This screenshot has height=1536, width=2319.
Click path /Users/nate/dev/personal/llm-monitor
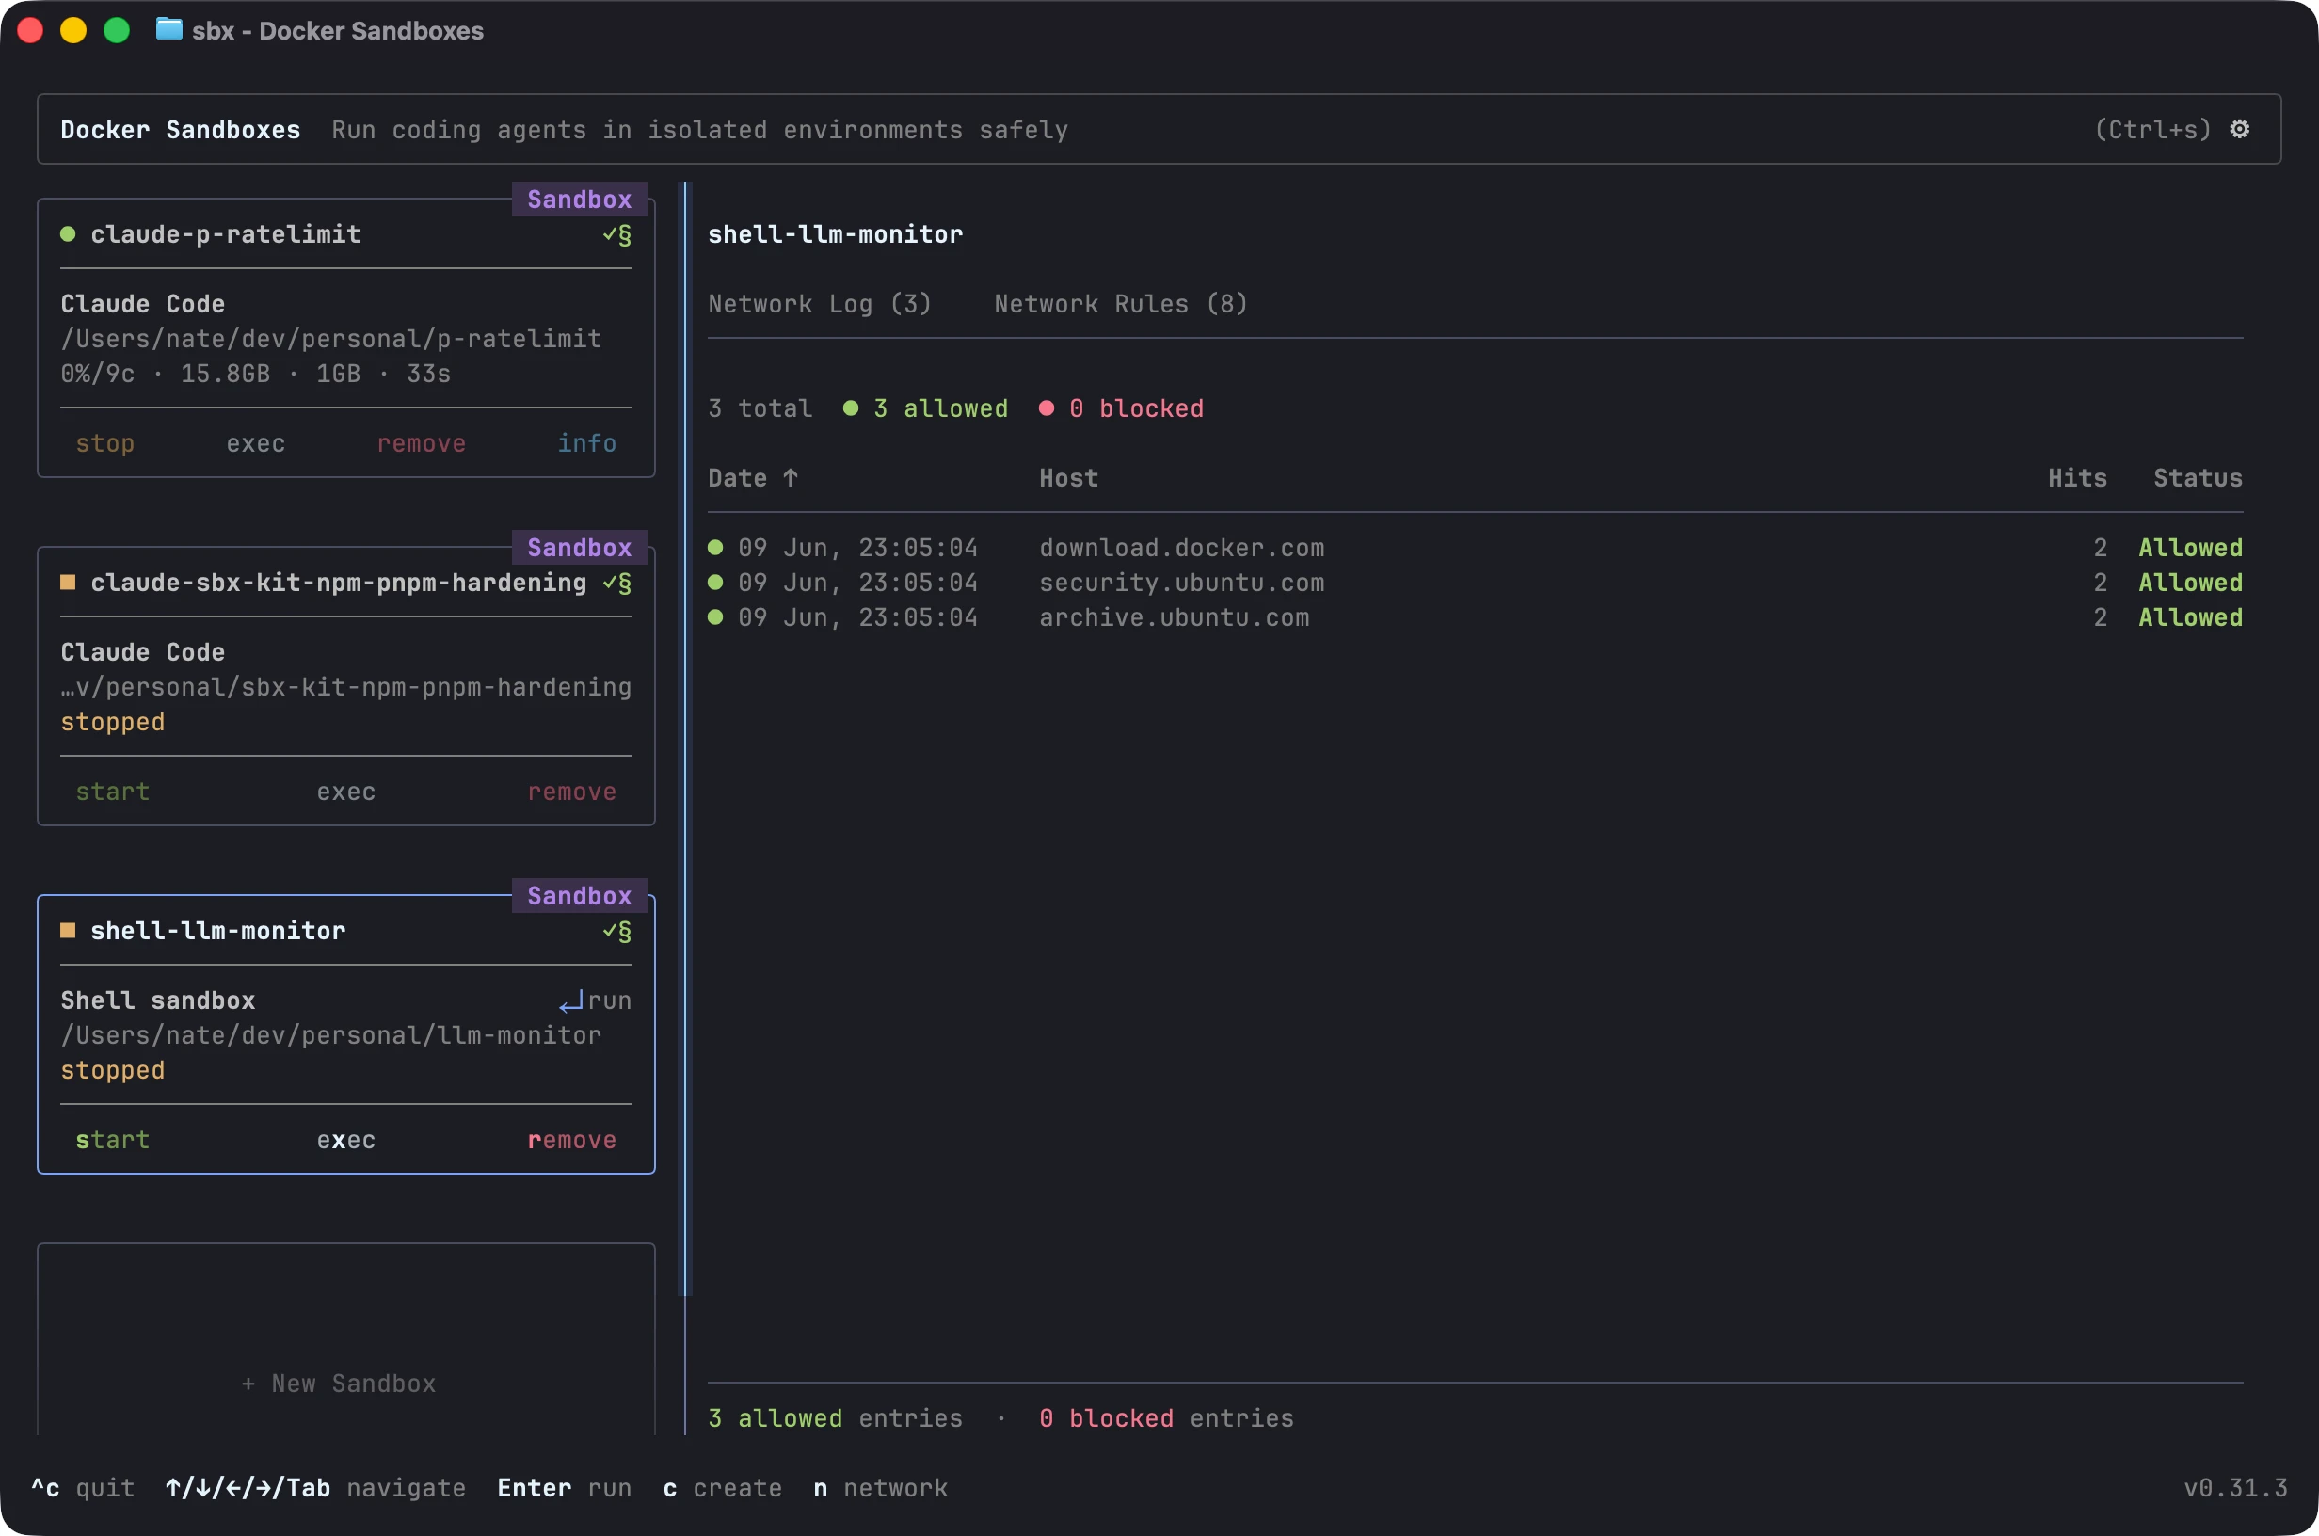[331, 1035]
